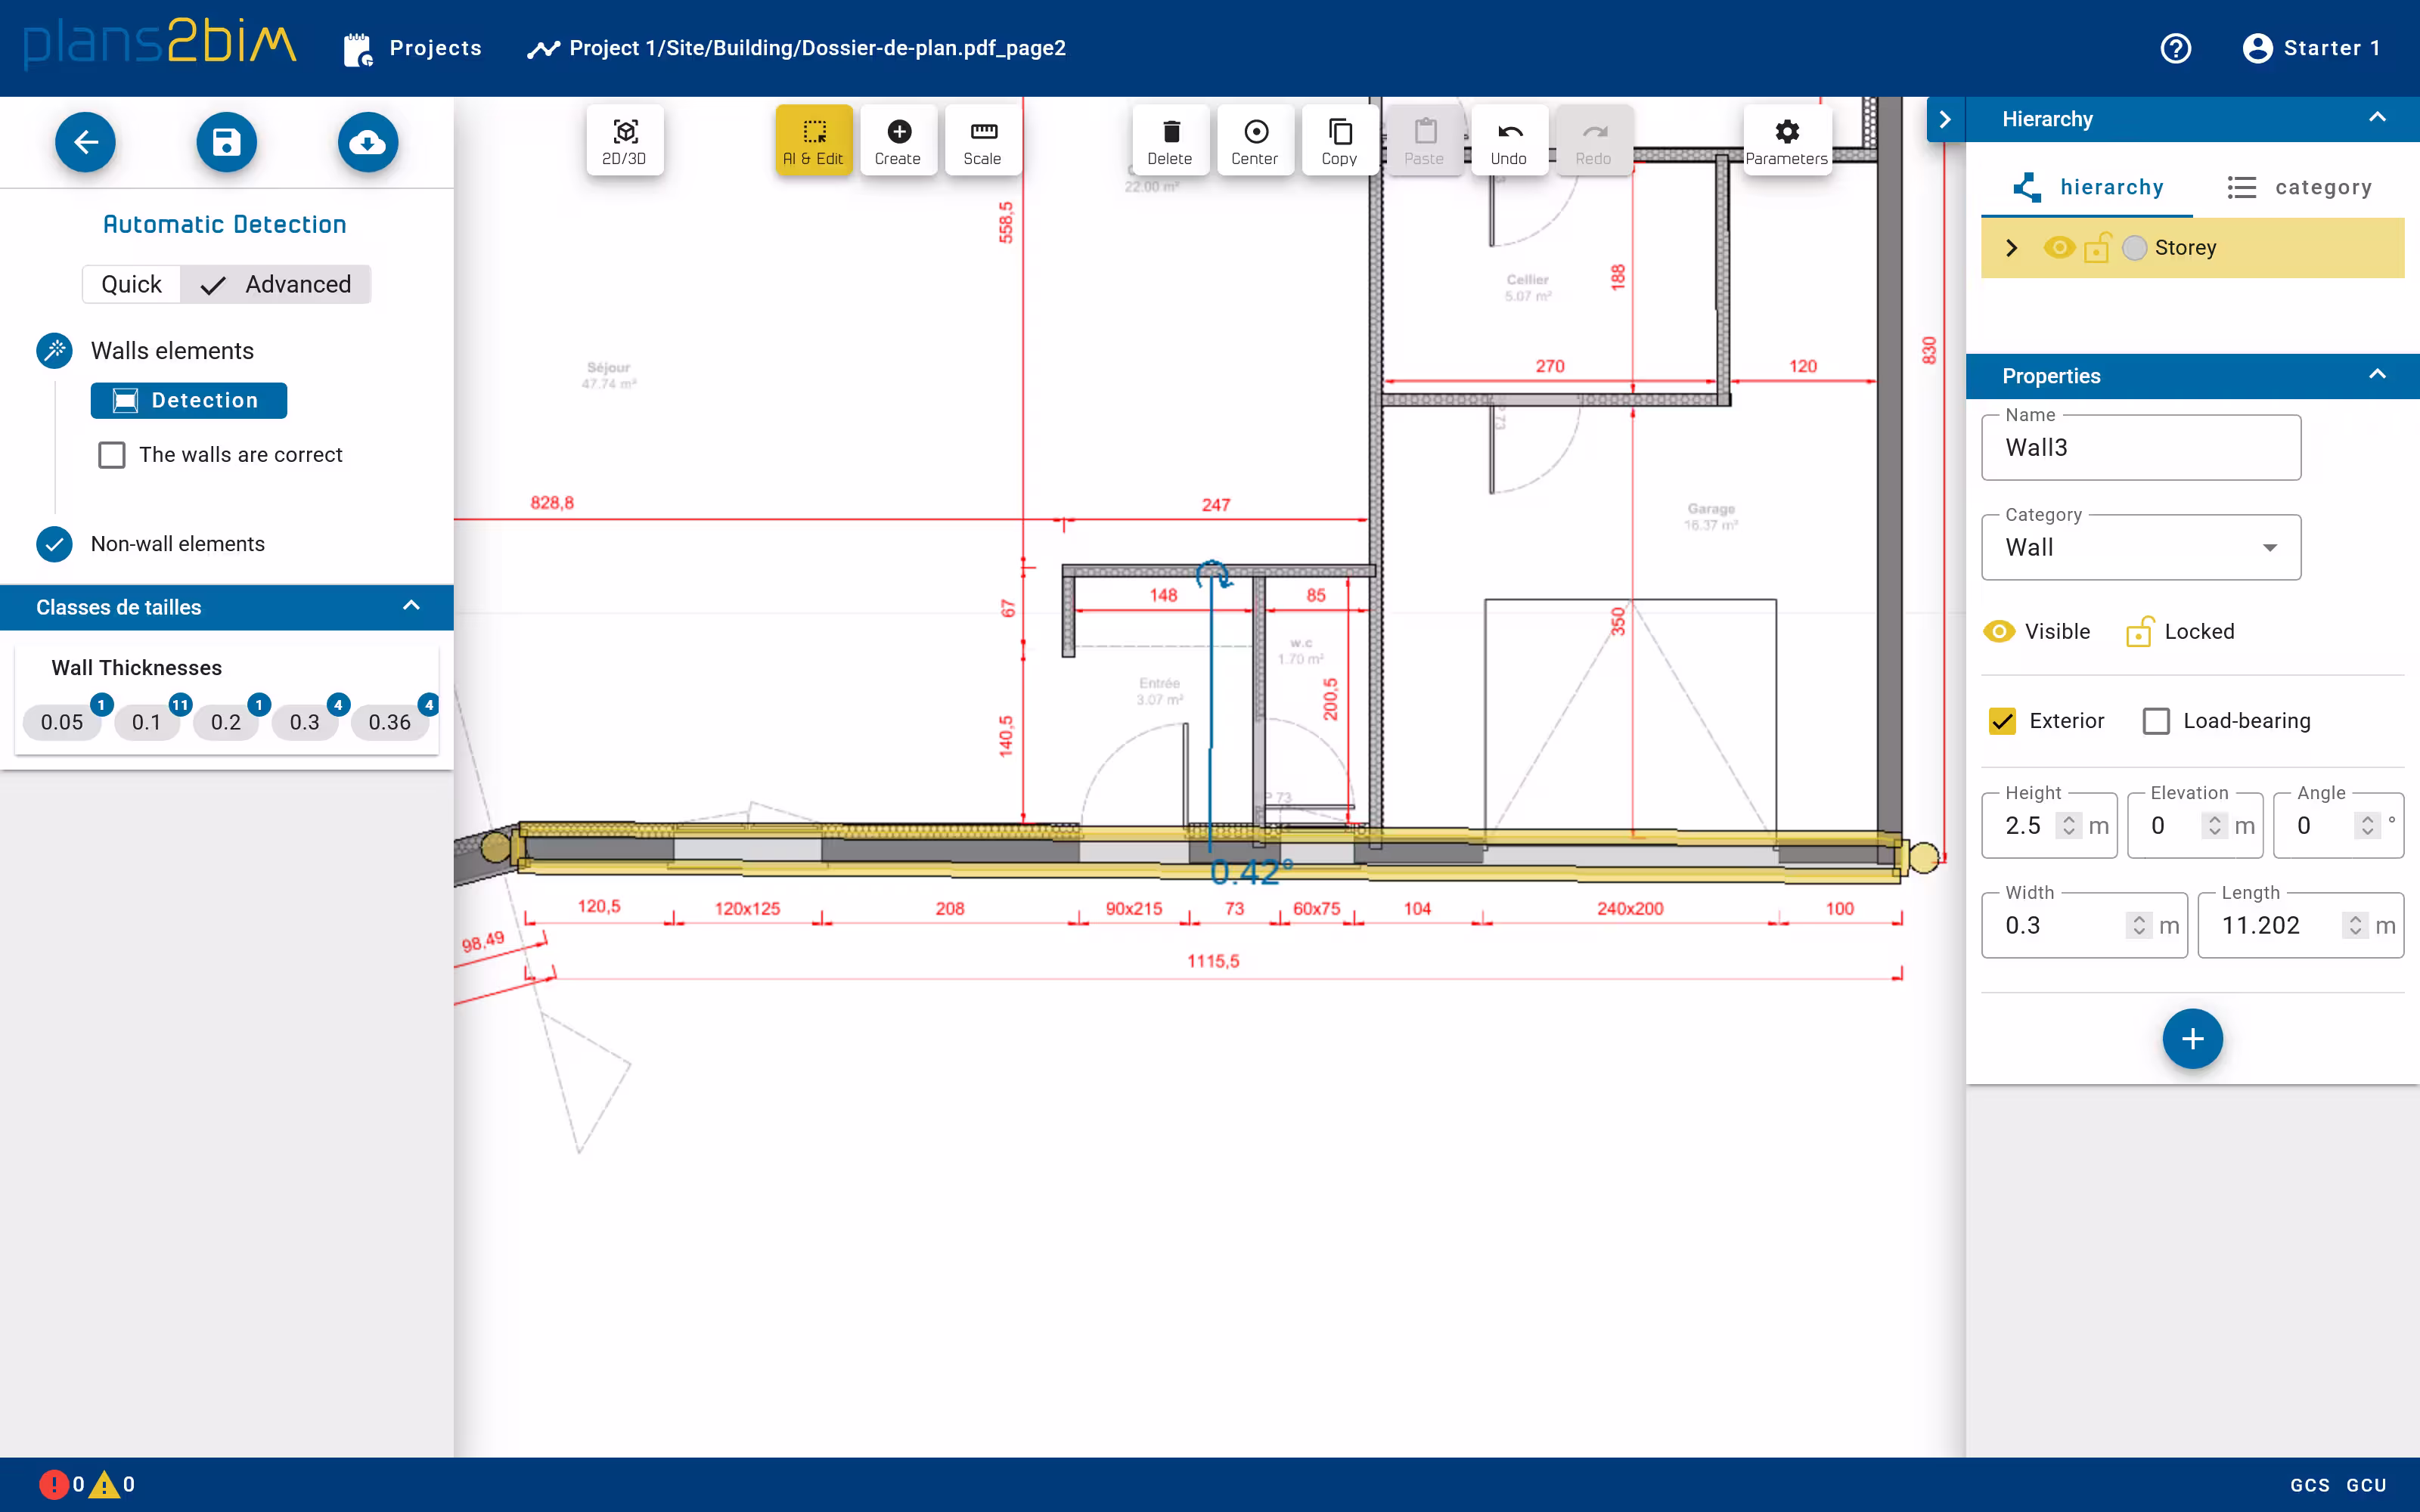Click the Create tool button
Image resolution: width=2420 pixels, height=1512 pixels.
(897, 141)
